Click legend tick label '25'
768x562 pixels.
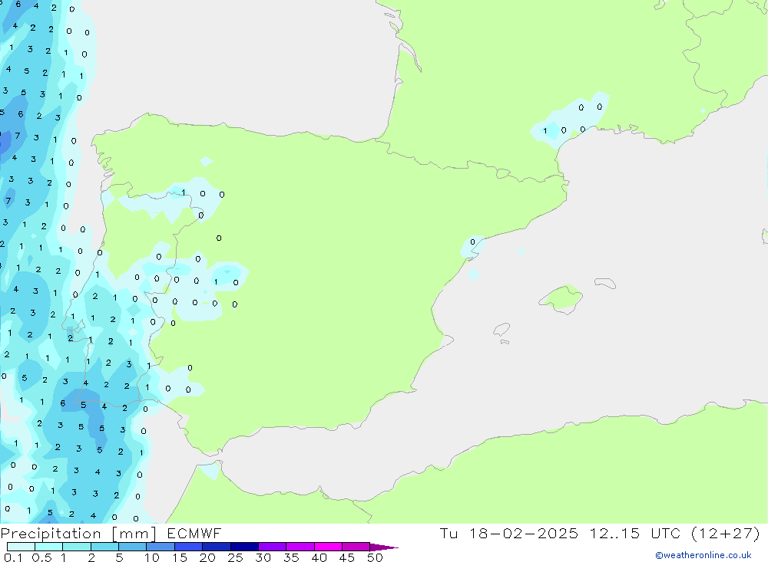click(x=236, y=557)
